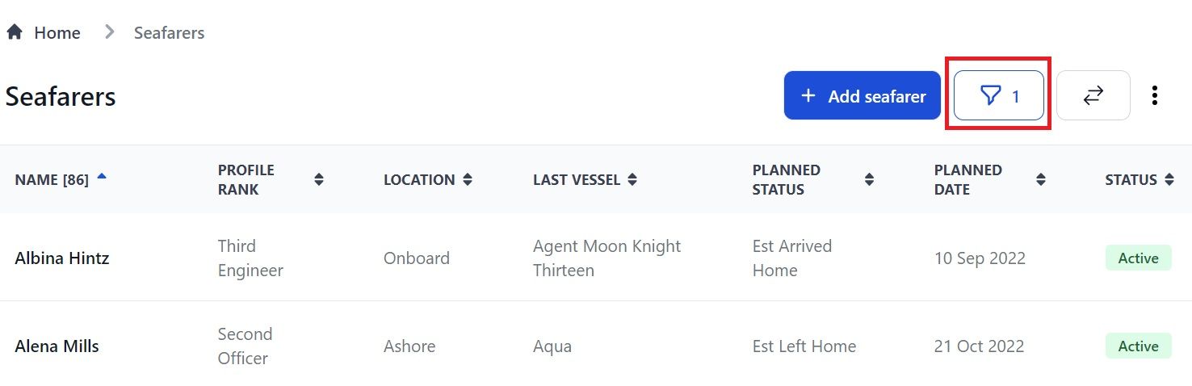Go to Home breadcrumb link
This screenshot has width=1192, height=386.
tap(57, 32)
